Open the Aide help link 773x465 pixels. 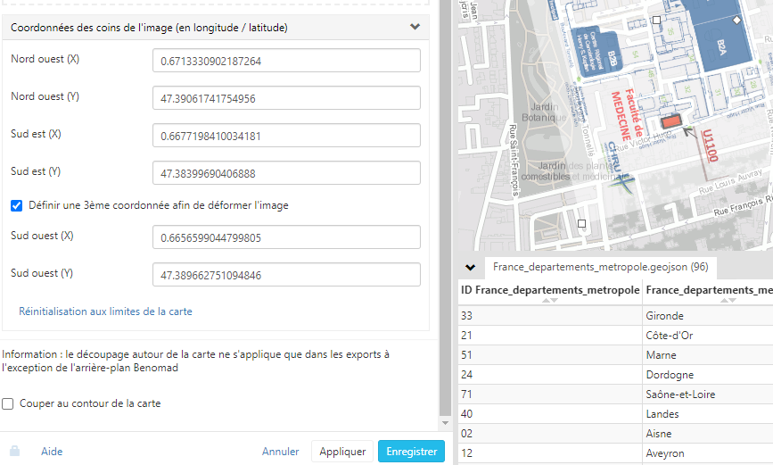coord(52,452)
